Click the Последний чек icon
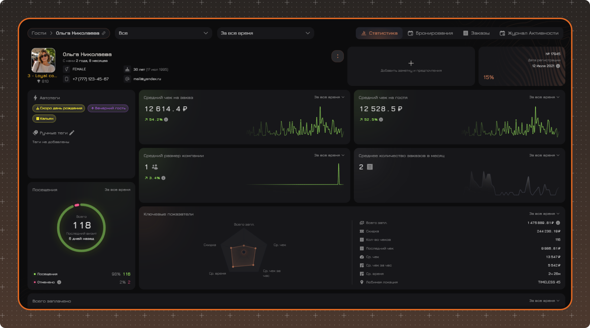Image resolution: width=590 pixels, height=328 pixels. point(362,248)
